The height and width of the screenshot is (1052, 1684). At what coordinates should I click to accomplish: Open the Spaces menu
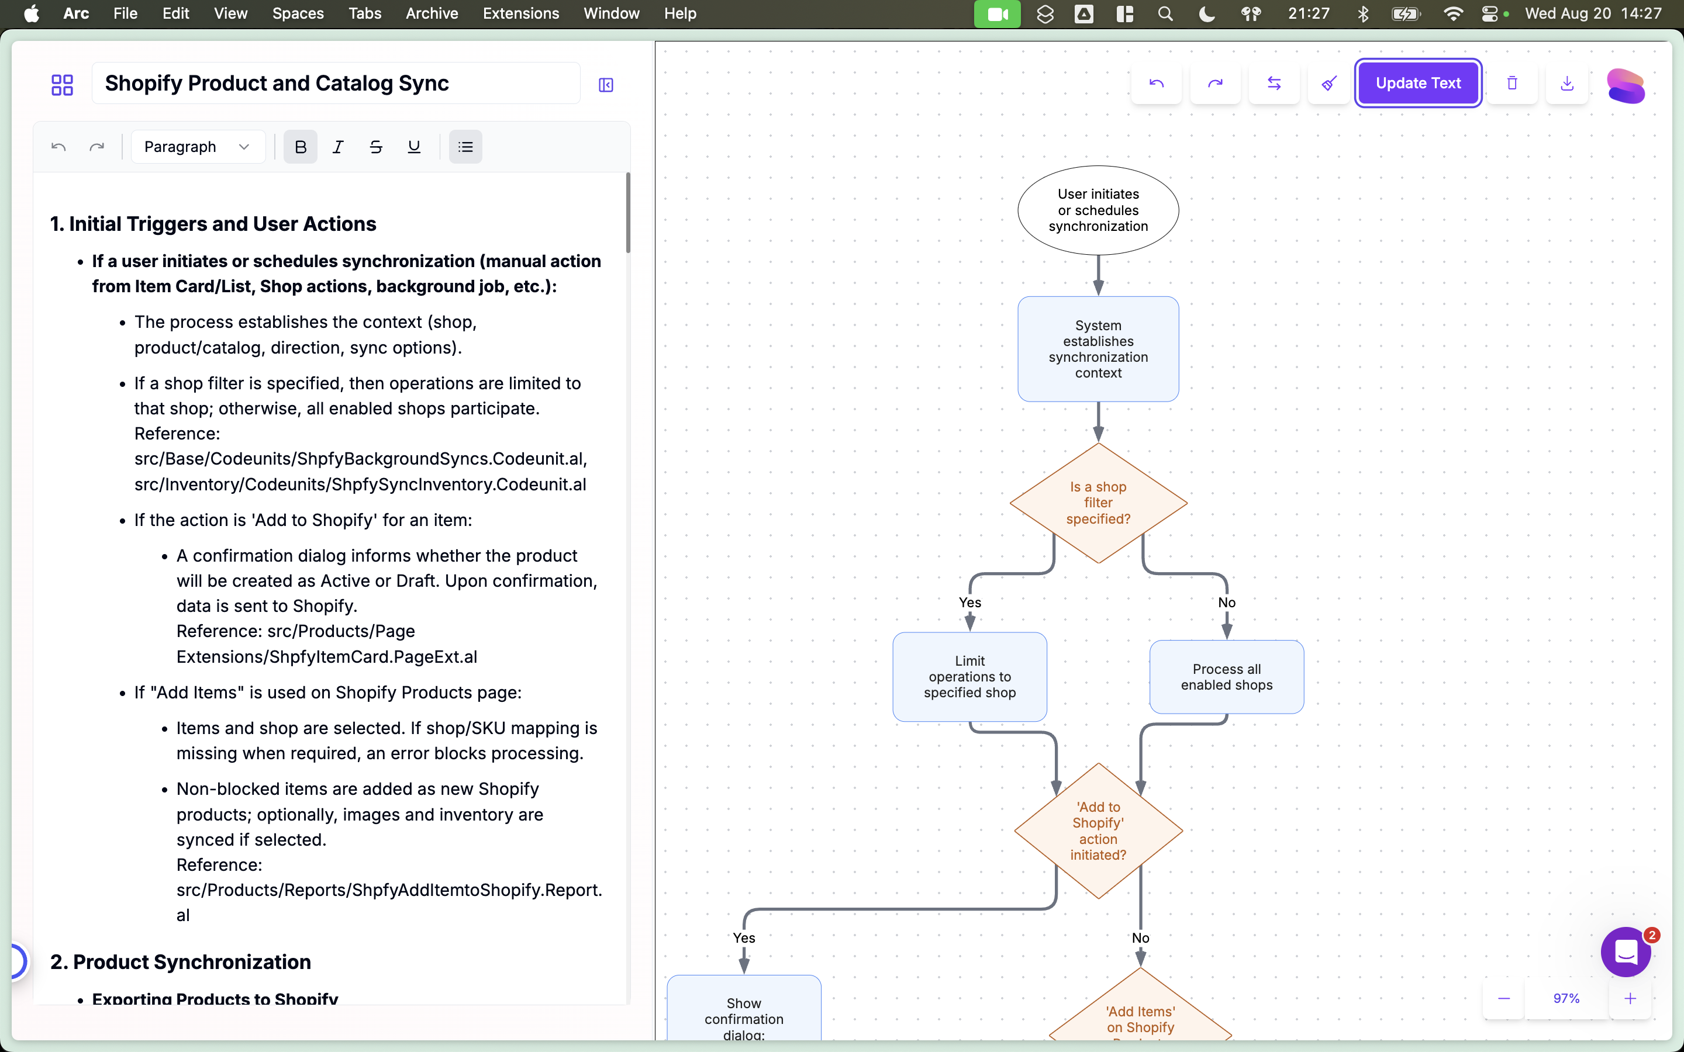pyautogui.click(x=298, y=13)
